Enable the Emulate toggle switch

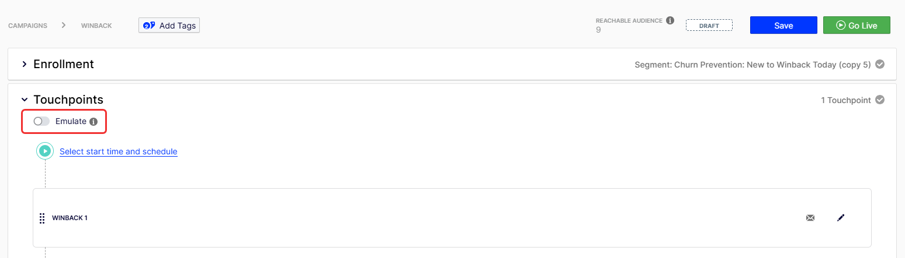tap(41, 121)
